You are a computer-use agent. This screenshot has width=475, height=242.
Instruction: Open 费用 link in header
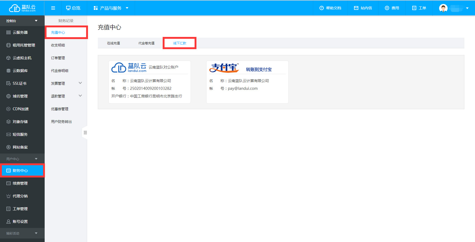[395, 8]
